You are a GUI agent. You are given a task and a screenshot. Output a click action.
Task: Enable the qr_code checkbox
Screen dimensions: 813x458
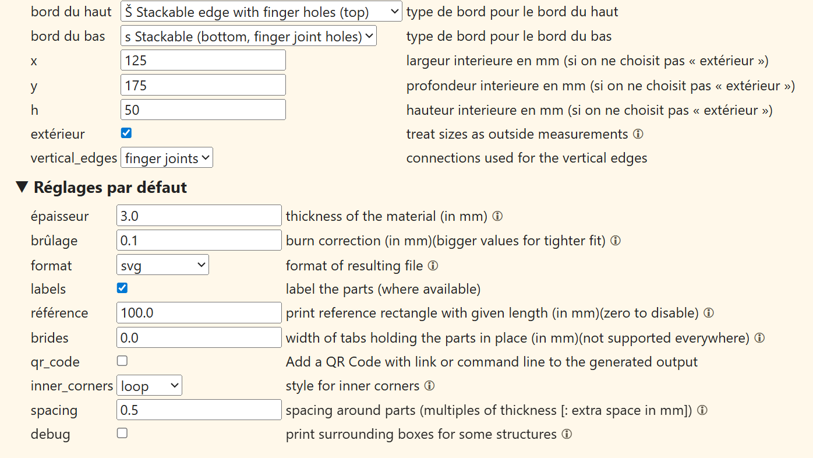click(x=122, y=361)
